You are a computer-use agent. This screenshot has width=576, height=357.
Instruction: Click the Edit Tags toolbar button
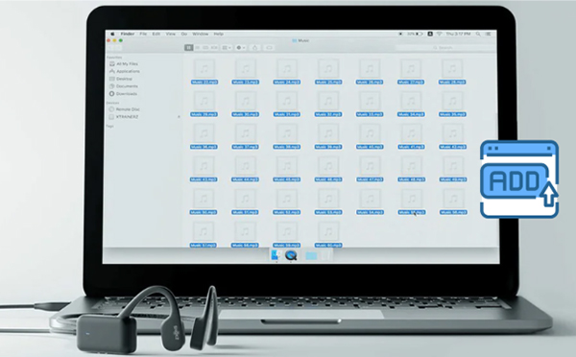pos(269,48)
